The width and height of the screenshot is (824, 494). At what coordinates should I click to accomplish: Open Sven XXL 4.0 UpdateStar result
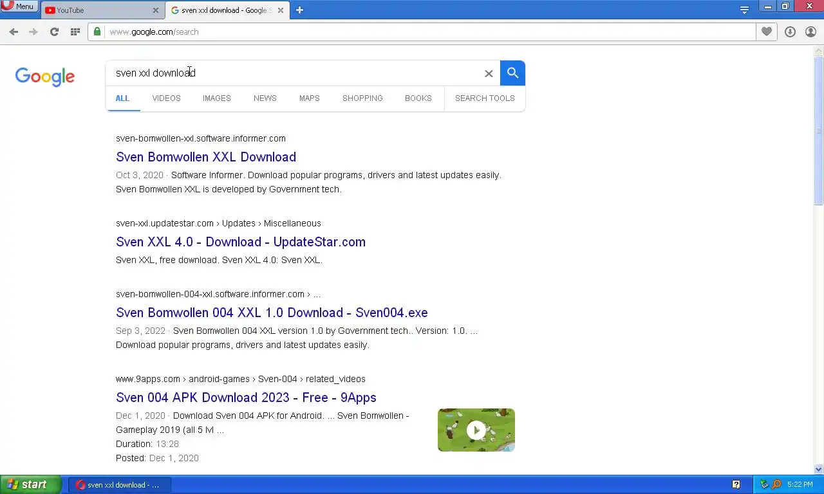coord(241,242)
